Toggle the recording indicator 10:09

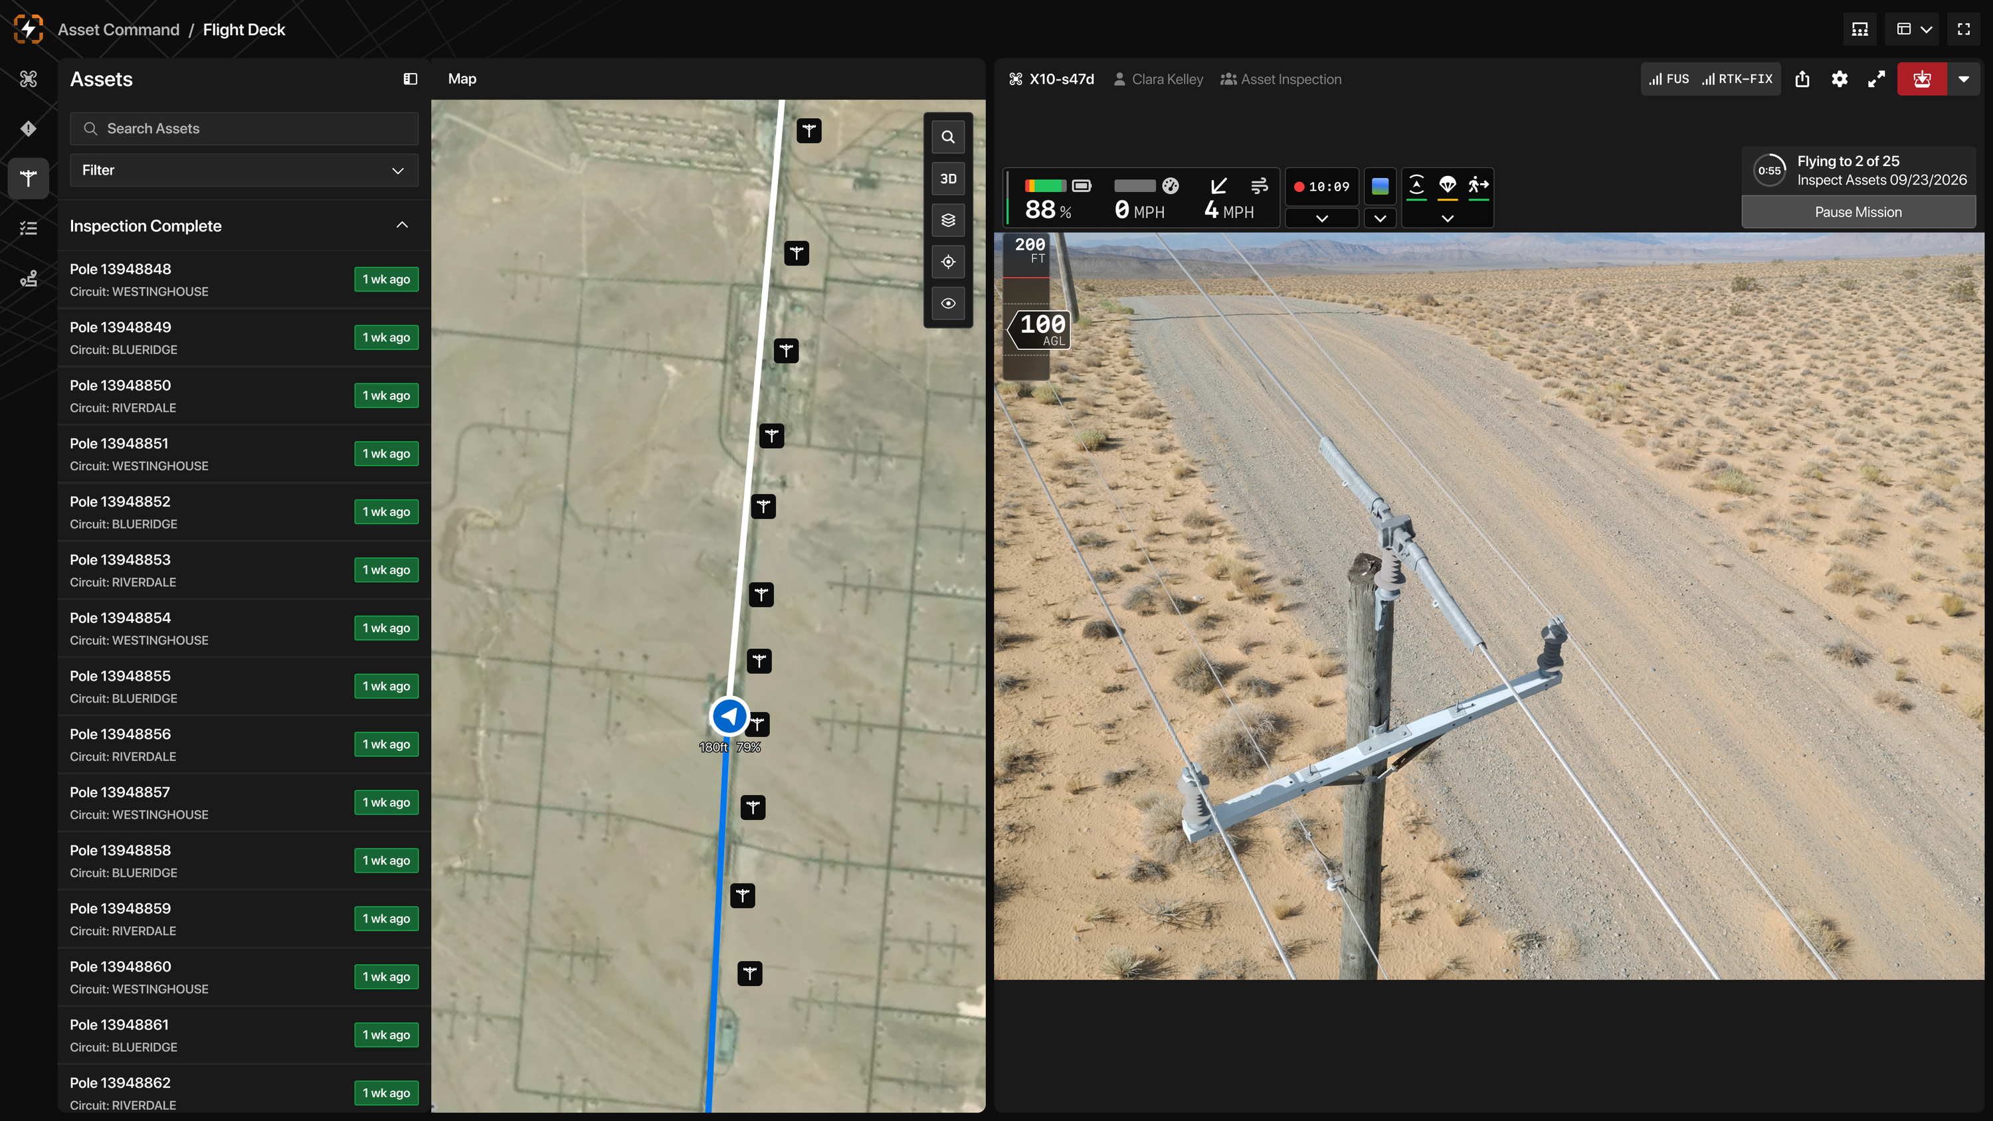(1321, 187)
